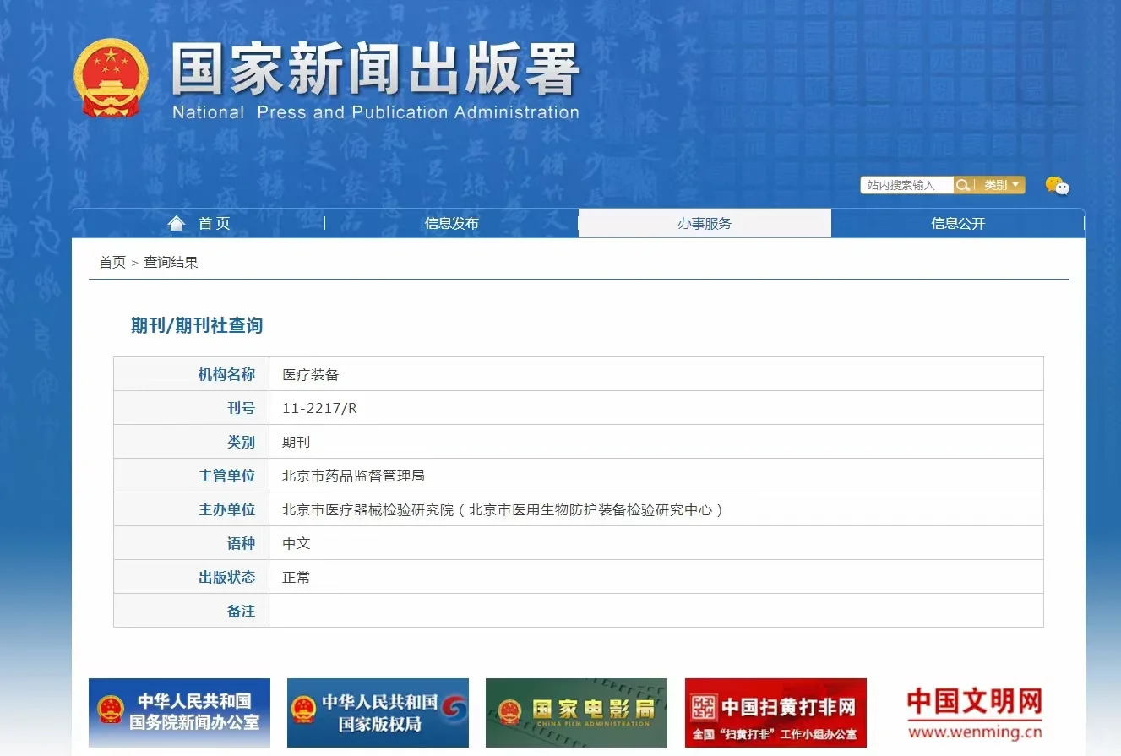Click the home icon beside 首页

[176, 222]
